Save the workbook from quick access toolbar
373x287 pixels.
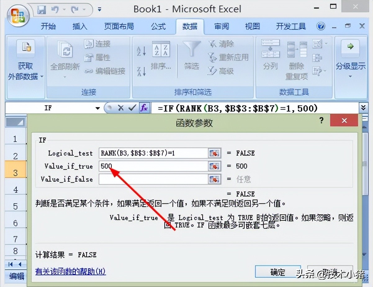pos(42,10)
